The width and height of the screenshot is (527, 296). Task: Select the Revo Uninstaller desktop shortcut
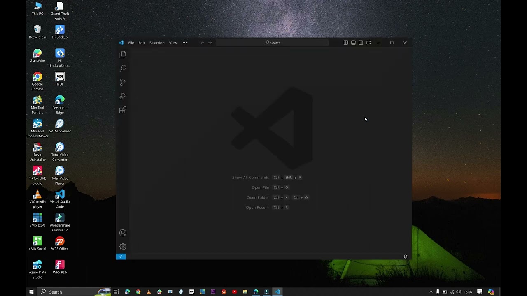click(x=37, y=152)
